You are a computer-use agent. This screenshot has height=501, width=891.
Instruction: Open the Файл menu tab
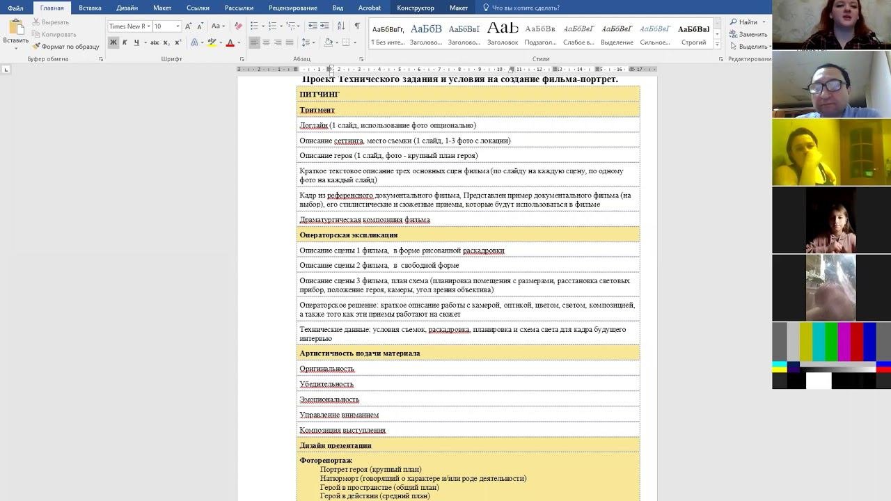(x=15, y=8)
